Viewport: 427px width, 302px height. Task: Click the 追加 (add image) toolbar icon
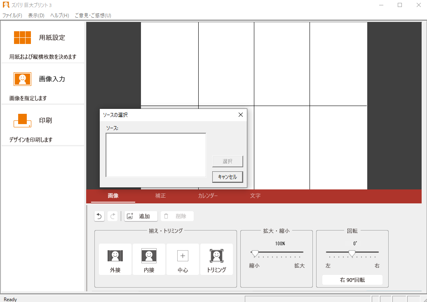click(x=140, y=216)
